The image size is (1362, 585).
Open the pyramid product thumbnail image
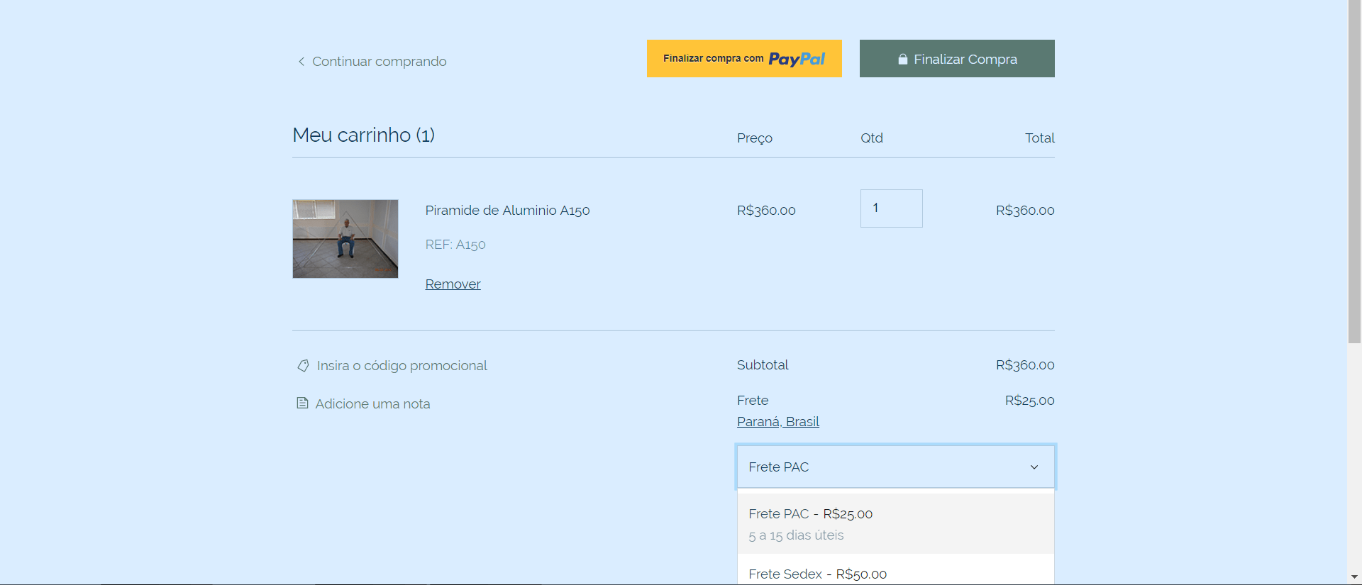[345, 238]
